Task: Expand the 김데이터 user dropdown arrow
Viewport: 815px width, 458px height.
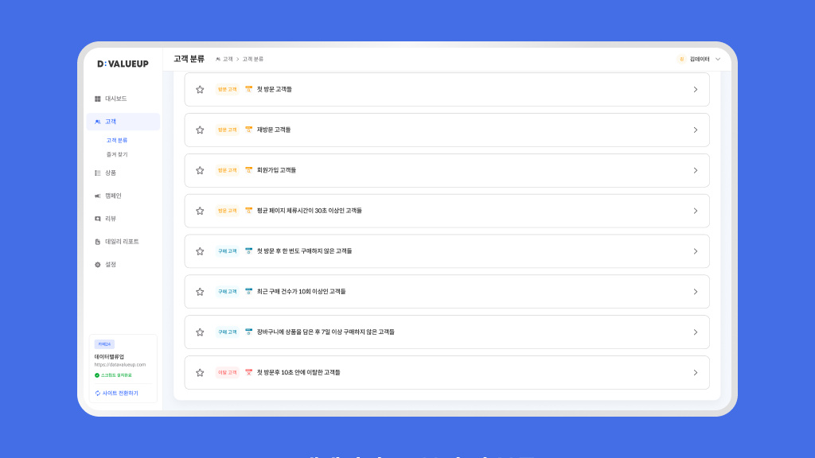Action: click(718, 59)
